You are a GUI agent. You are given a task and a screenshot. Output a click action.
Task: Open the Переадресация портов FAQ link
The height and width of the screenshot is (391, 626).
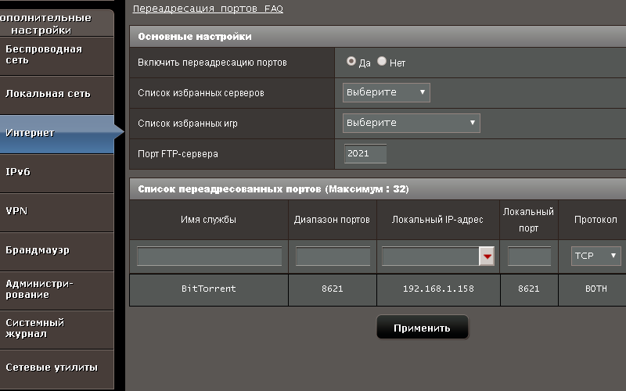[x=207, y=9]
